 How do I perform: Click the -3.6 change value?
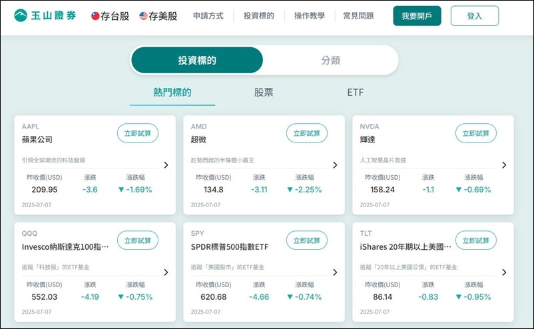90,190
